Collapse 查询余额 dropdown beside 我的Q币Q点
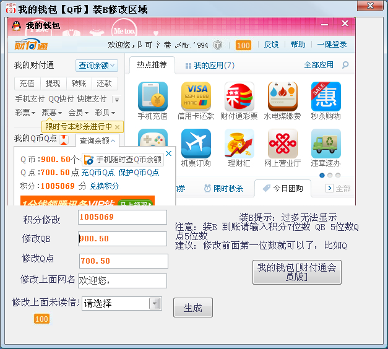388x349 pixels. coord(97,140)
